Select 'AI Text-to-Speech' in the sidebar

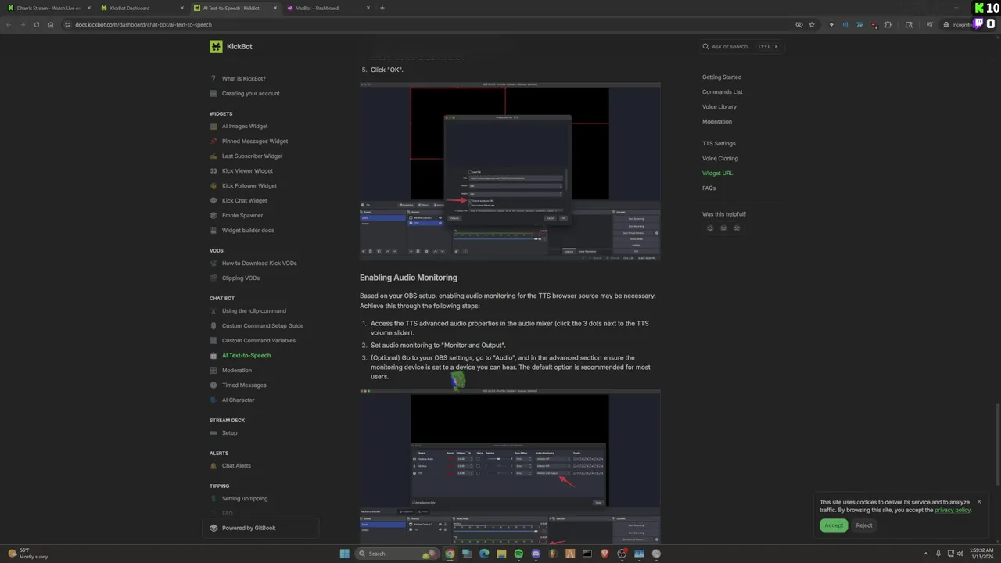246,356
